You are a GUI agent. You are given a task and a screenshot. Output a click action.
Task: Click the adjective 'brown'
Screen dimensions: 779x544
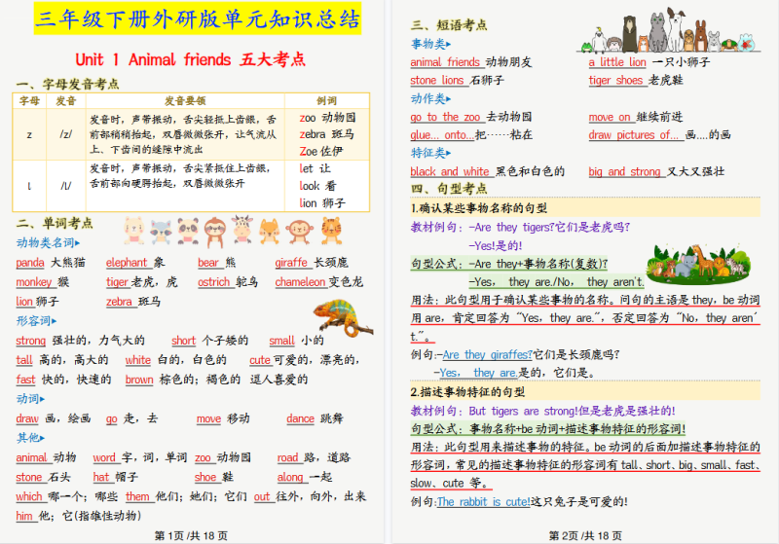click(x=139, y=380)
